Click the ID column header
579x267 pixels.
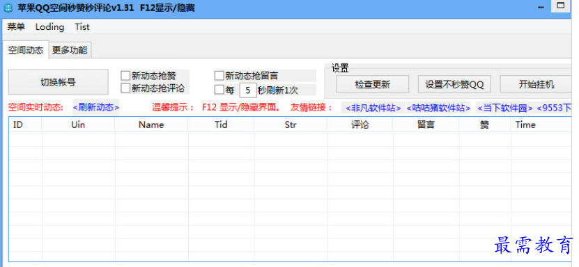(25, 125)
